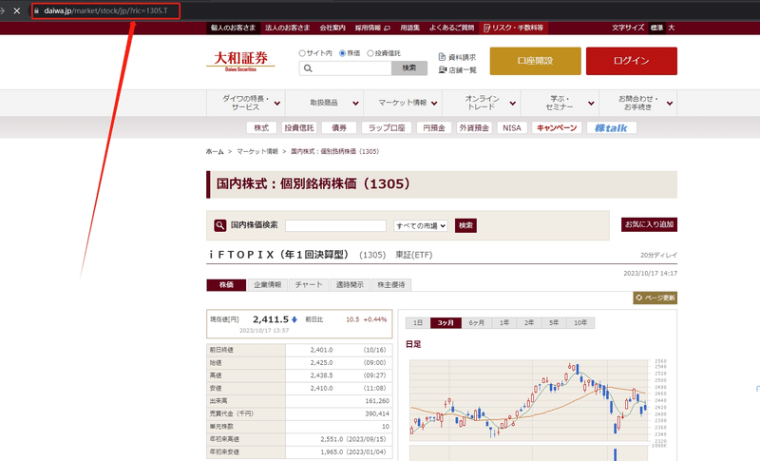Open よくあるご質問 top link
760x461 pixels.
[452, 29]
